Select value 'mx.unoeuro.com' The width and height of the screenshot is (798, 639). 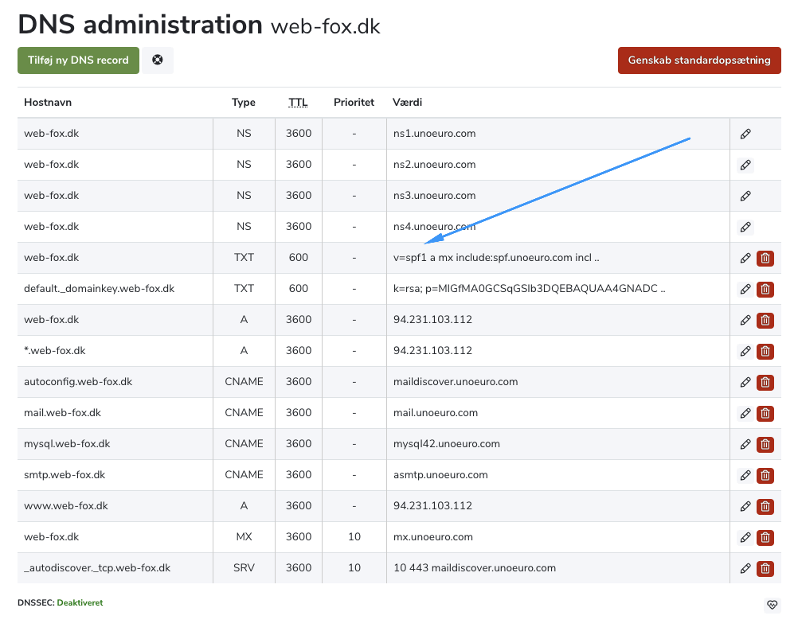[x=433, y=537]
